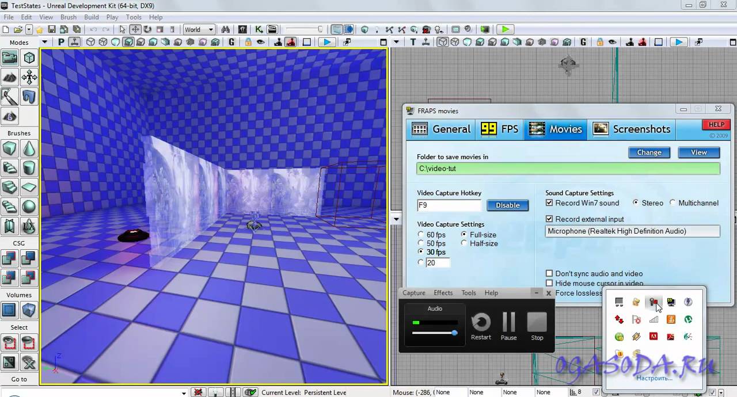The width and height of the screenshot is (737, 397).
Task: Switch to FRAPS Screenshots tab
Action: [x=632, y=129]
